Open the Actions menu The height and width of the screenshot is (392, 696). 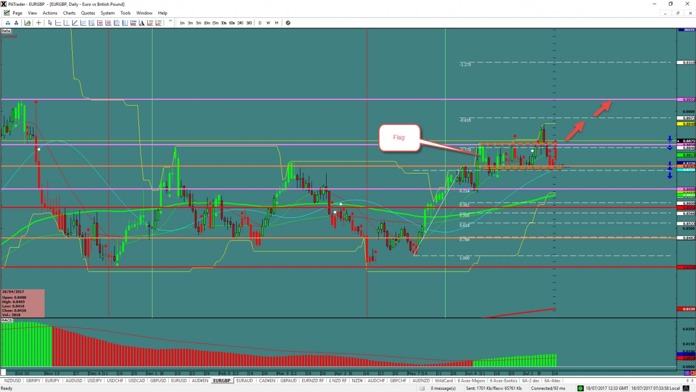[x=50, y=13]
